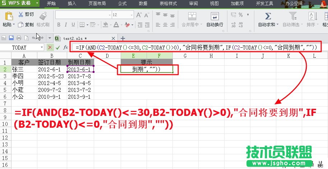
Task: Click the AutoFilter funnel icon
Action: pos(293,16)
